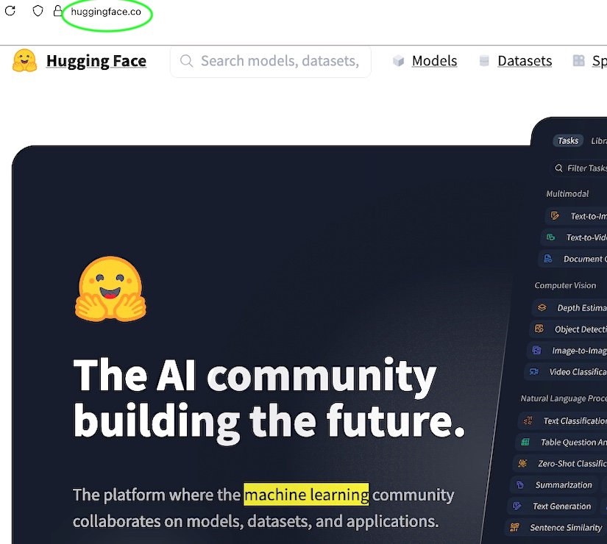Viewport: 607px width, 544px height.
Task: Select the Summarization task tag
Action: [x=555, y=484]
